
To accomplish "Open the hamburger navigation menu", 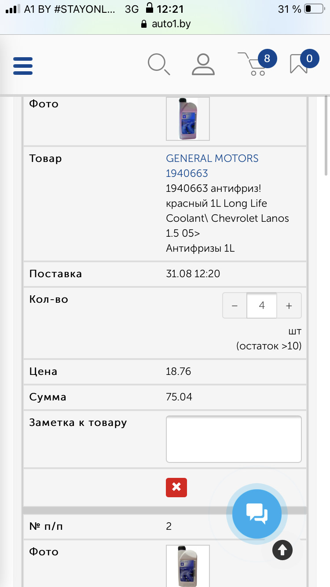I will point(23,66).
